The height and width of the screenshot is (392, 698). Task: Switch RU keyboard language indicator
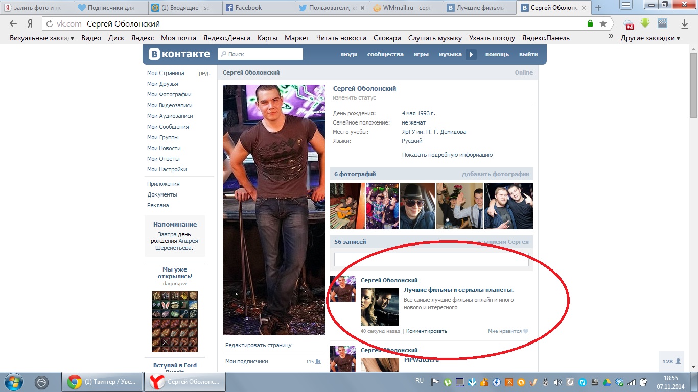pyautogui.click(x=420, y=381)
